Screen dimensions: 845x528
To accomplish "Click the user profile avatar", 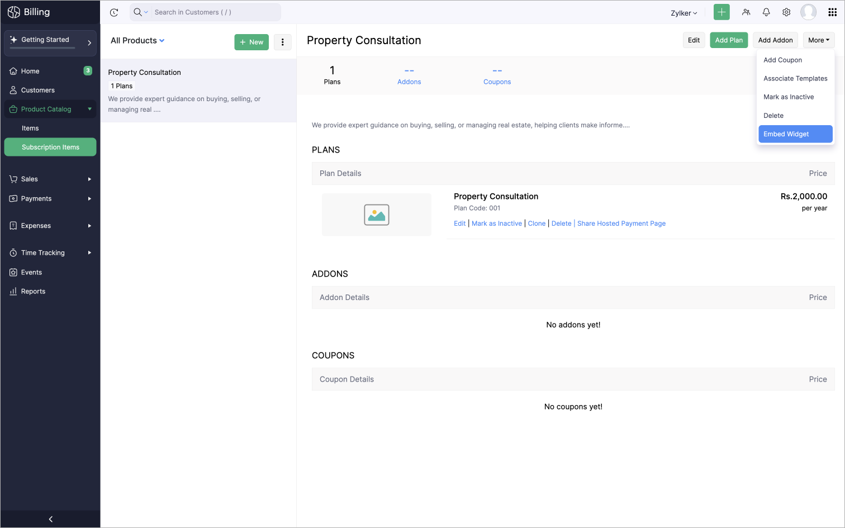I will [808, 12].
